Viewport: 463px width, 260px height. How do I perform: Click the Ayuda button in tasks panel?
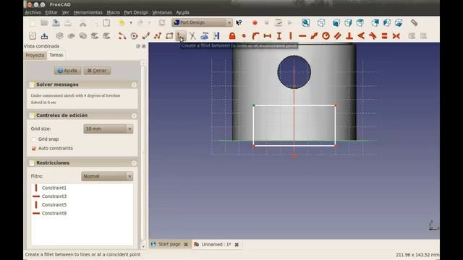coord(67,71)
